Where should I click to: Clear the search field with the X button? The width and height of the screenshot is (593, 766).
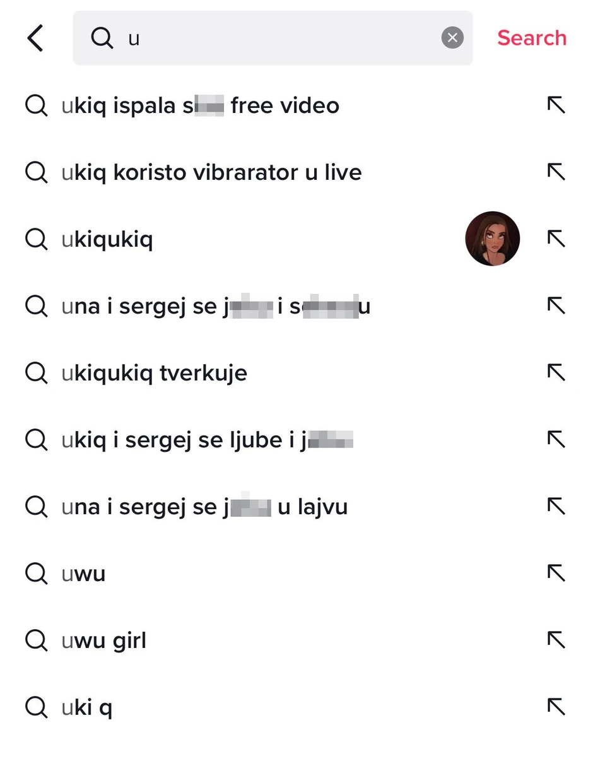pos(452,37)
